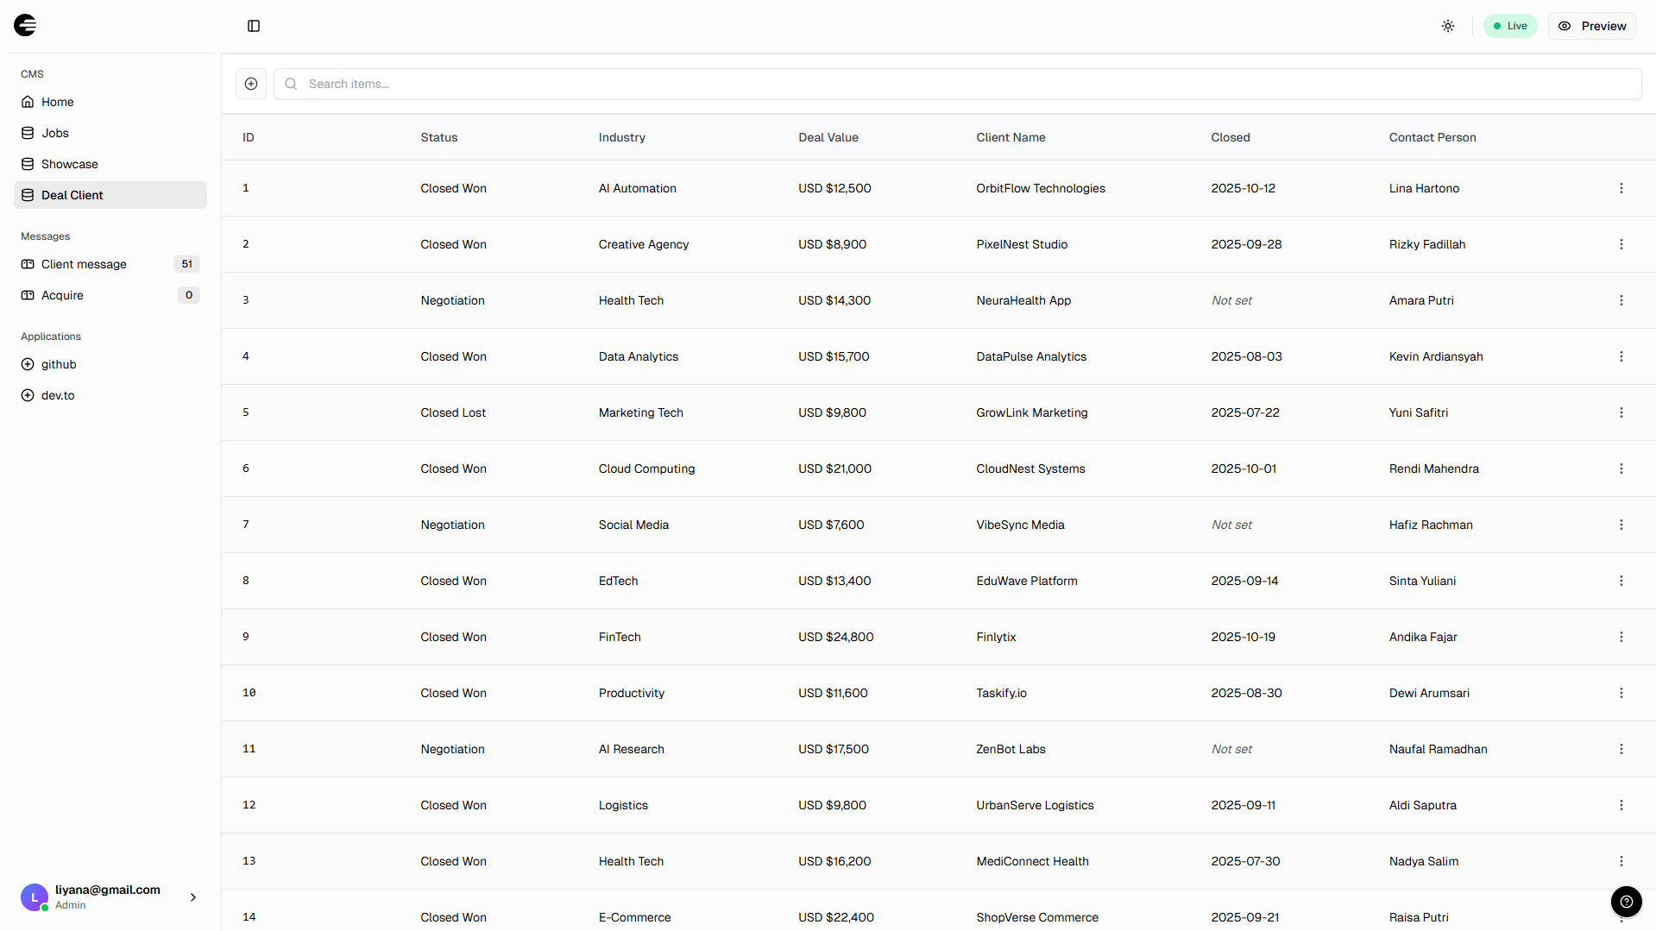Screen dimensions: 1656x931
Task: Click inside the Search items field
Action: [x=604, y=84]
